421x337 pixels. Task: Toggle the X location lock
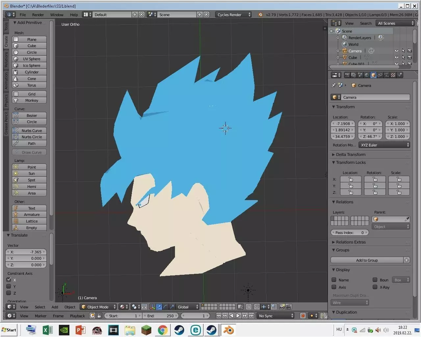point(351,179)
